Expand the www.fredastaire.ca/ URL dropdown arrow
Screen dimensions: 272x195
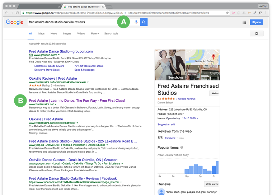[x=56, y=104]
